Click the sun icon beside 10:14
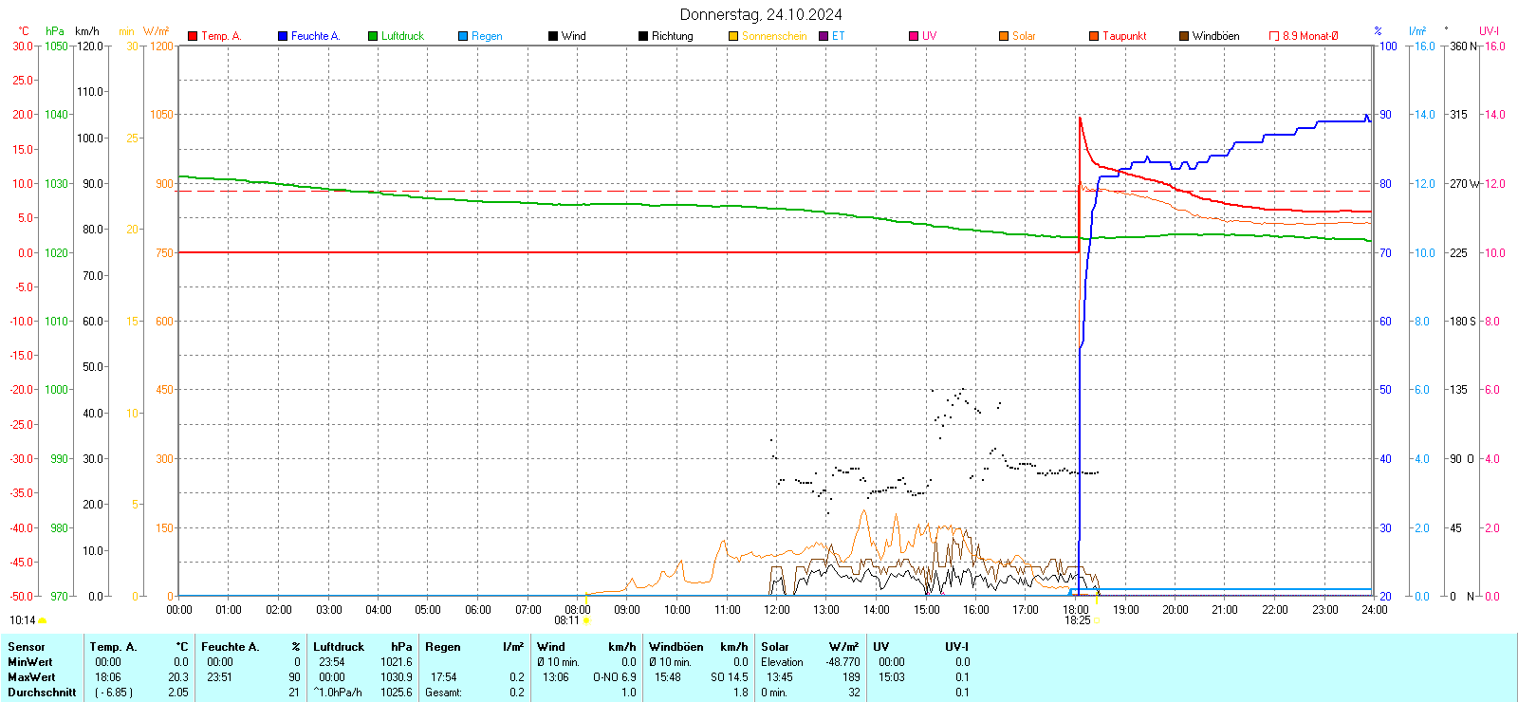This screenshot has height=702, width=1518. click(43, 620)
